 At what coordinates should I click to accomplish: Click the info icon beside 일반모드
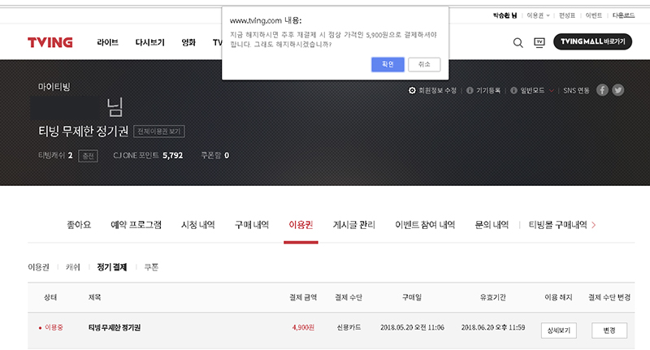pos(513,90)
